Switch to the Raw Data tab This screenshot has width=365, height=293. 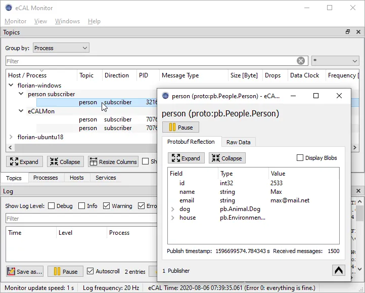pyautogui.click(x=238, y=142)
